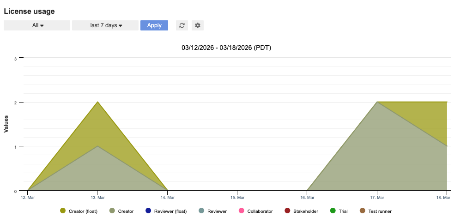This screenshot has width=454, height=223.
Task: Click the Creator (float) peak on 13. Mar
Action: point(97,102)
